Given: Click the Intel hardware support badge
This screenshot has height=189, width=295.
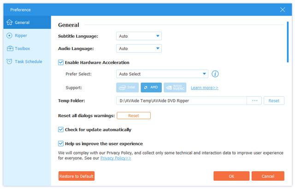Looking at the screenshot, I should click(x=127, y=87).
